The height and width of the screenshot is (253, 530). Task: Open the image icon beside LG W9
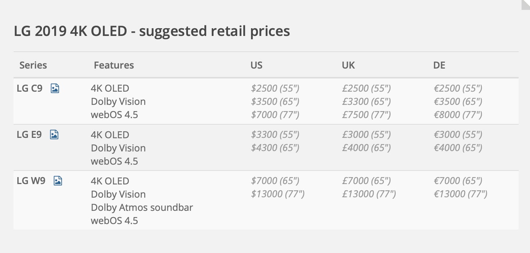coord(58,181)
